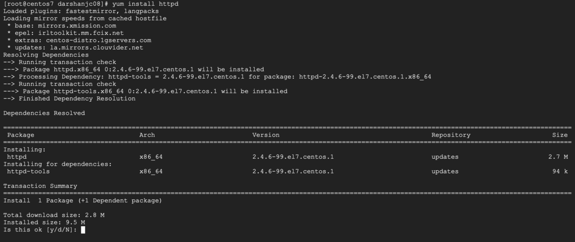Click the Version column header
The width and height of the screenshot is (575, 242).
pos(266,135)
